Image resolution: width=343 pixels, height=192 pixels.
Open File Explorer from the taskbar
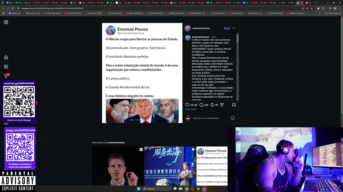point(181,189)
